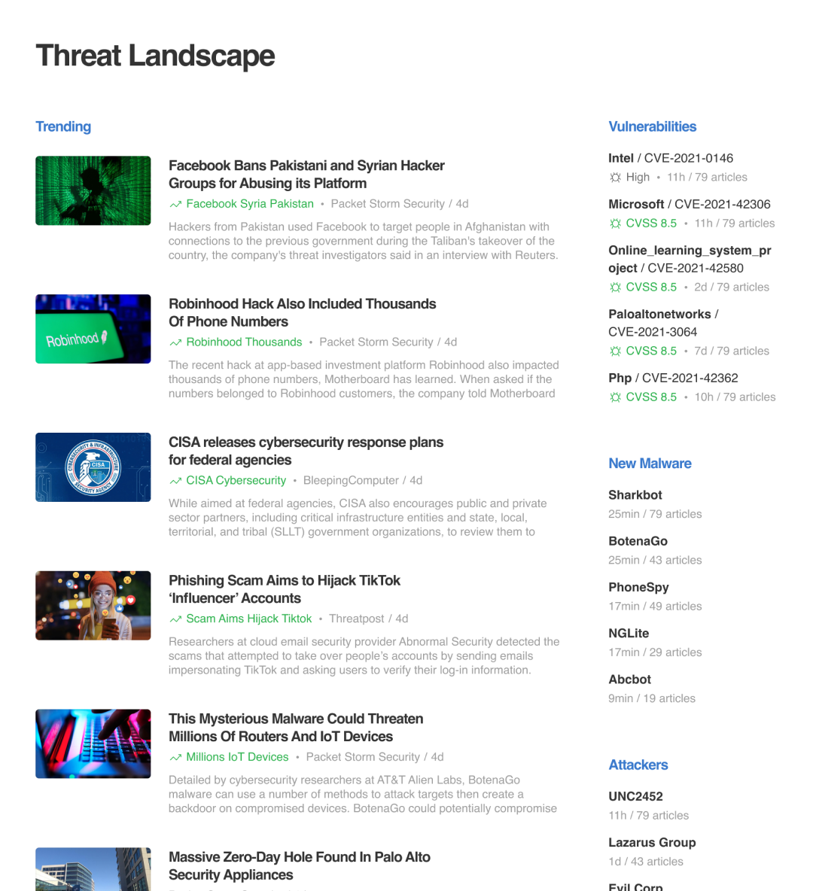Click trending arrow icon beside Facebook Syria Pakistan
The width and height of the screenshot is (816, 891).
(175, 204)
